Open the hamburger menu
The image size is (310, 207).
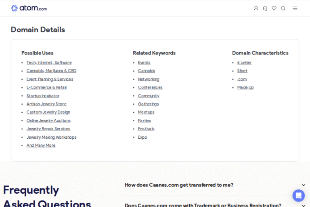[295, 8]
